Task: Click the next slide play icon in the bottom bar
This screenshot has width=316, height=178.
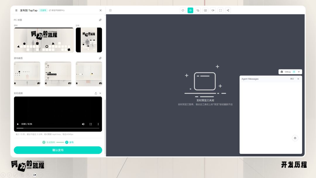Action: pos(9,175)
